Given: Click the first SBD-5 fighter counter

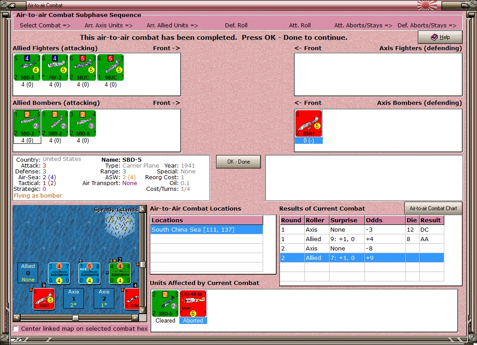Looking at the screenshot, I should pos(27,68).
